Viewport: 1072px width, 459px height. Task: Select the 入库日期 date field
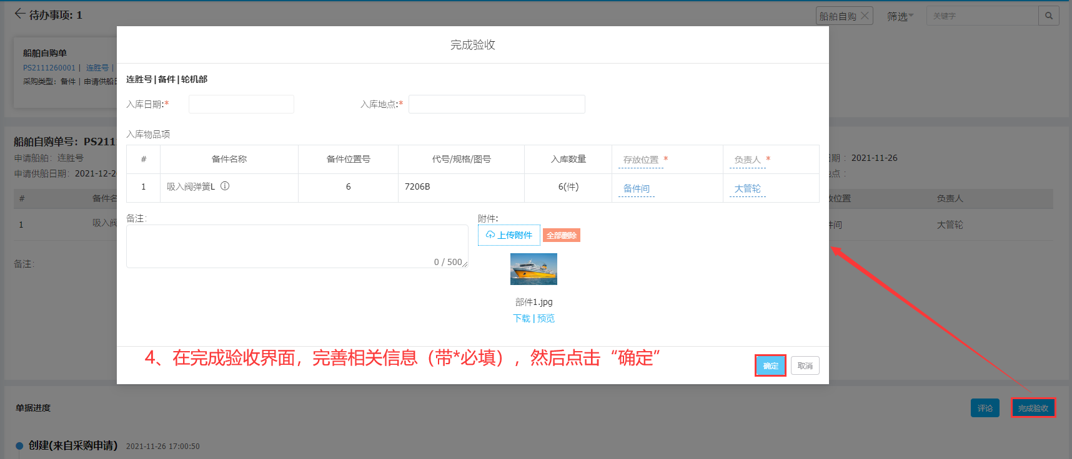[x=241, y=104]
